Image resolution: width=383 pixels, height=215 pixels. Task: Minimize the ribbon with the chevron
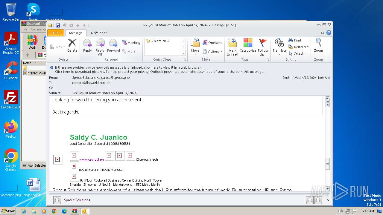click(x=322, y=33)
